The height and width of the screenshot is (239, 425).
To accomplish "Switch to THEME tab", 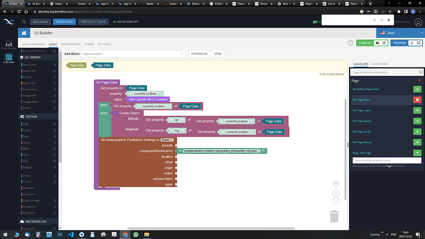I will point(89,44).
